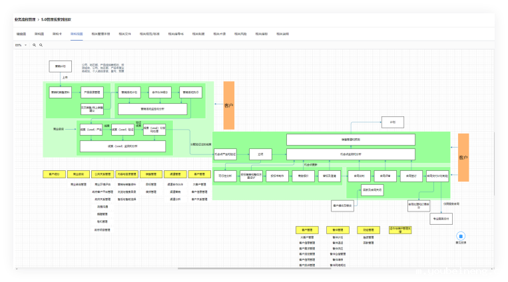Select the 产品目录管理 process box
This screenshot has height=282, width=508.
92,92
